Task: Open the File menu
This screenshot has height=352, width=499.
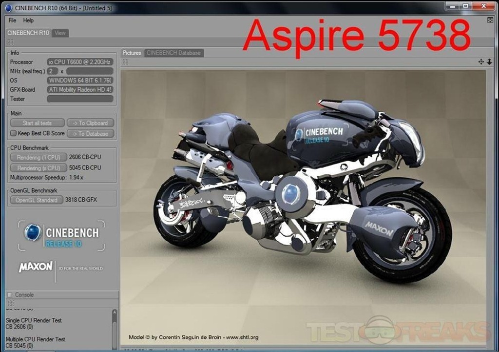Action: click(12, 21)
